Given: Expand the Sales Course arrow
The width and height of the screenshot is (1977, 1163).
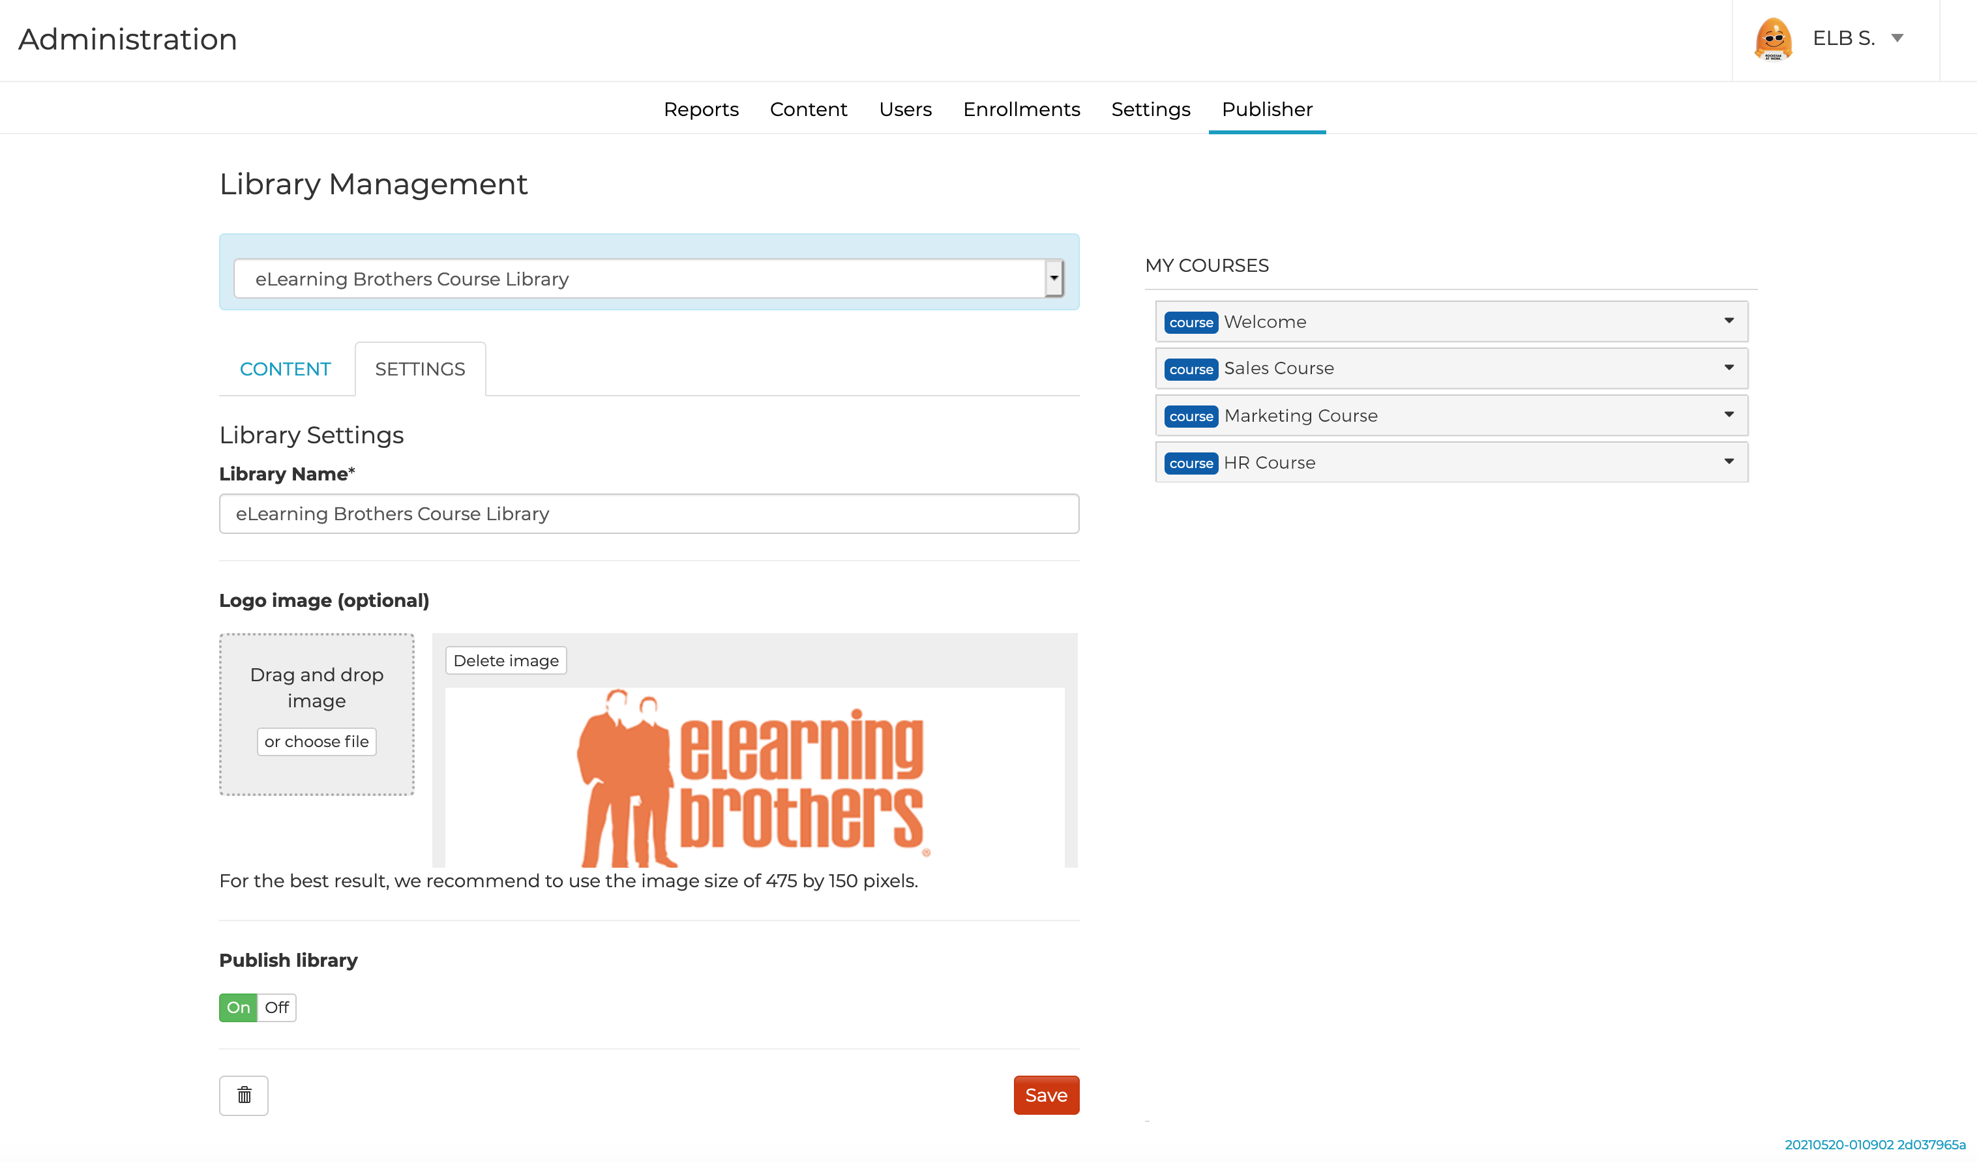Looking at the screenshot, I should pyautogui.click(x=1729, y=368).
